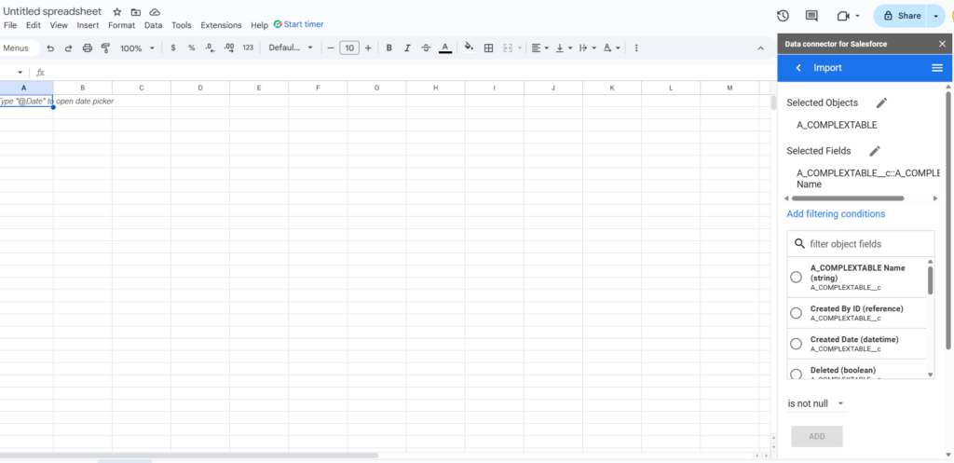Screen dimensions: 954x463
Task: Star the Untitled spreadsheet
Action: click(x=116, y=12)
